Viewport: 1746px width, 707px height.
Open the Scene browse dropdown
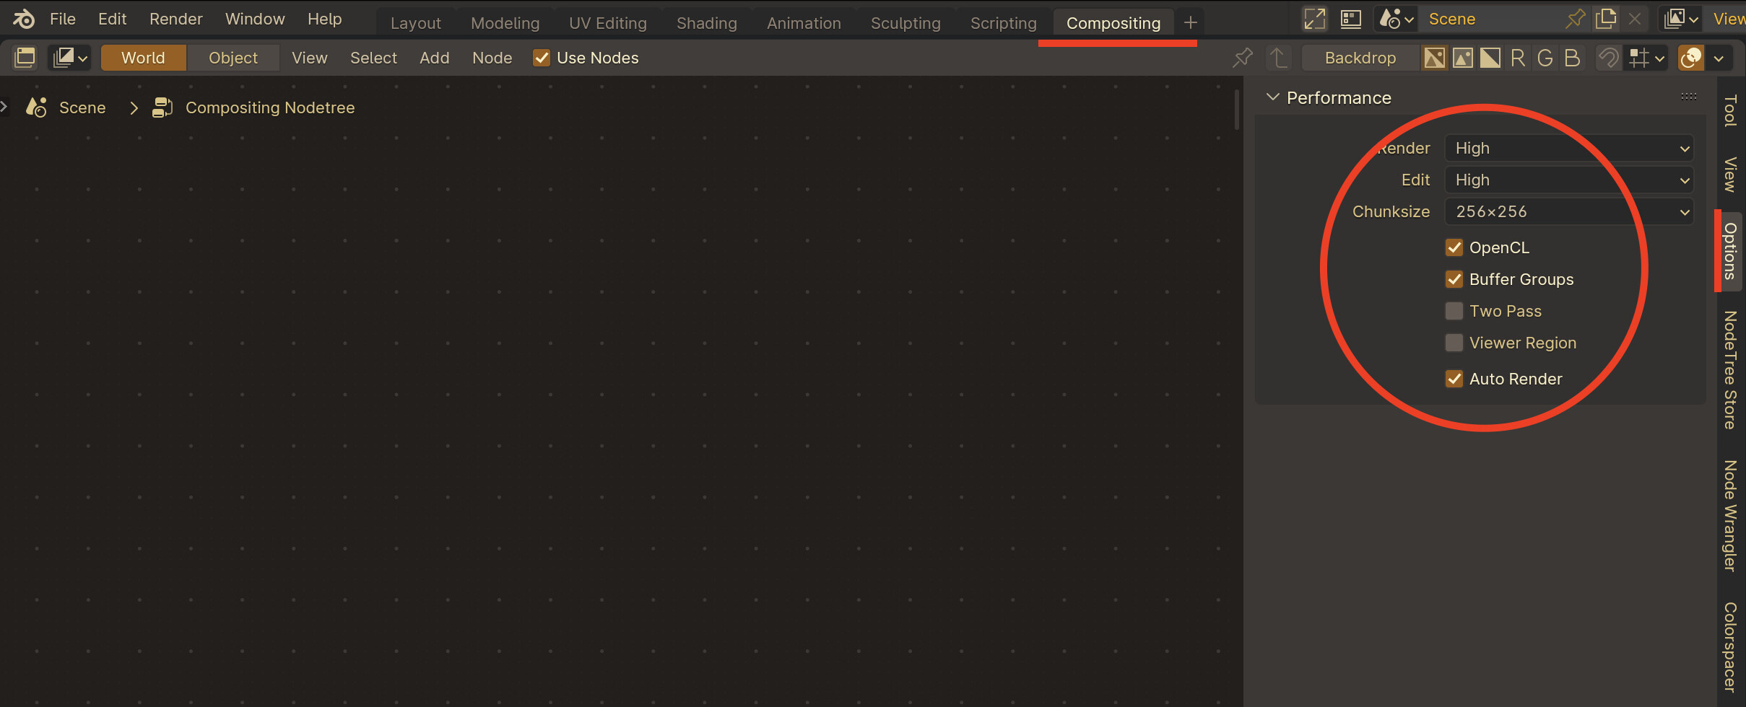[1397, 19]
